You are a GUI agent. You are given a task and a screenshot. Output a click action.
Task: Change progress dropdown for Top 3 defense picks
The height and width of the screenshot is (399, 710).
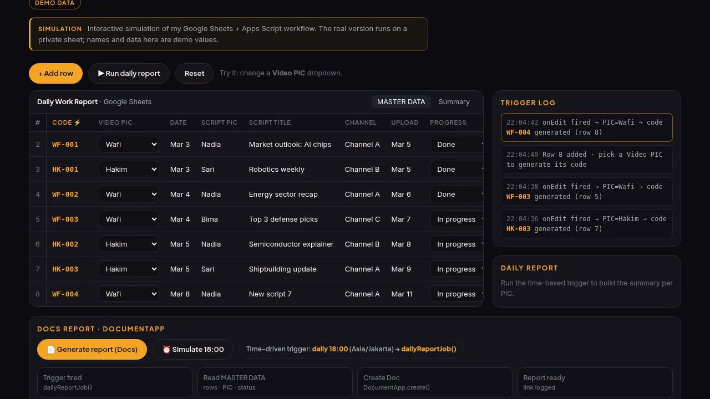[x=457, y=219]
